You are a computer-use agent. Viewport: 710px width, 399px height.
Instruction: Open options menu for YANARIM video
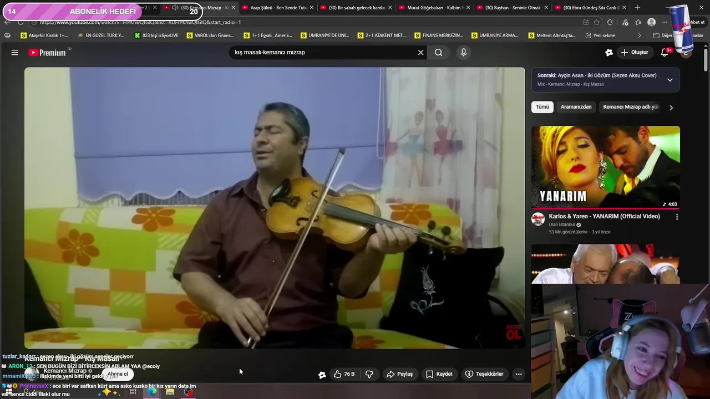tap(677, 217)
